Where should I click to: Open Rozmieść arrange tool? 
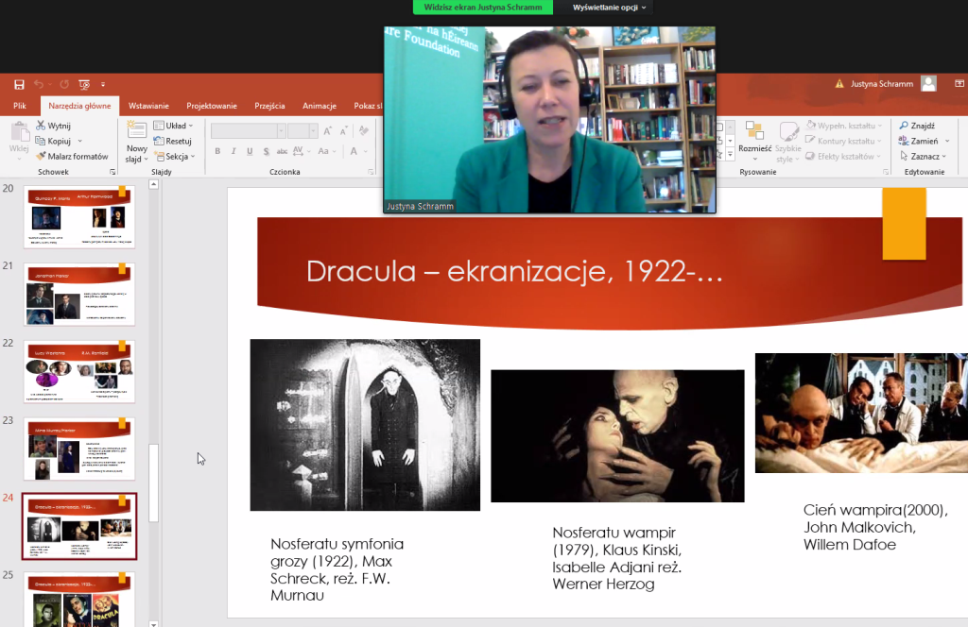click(754, 137)
